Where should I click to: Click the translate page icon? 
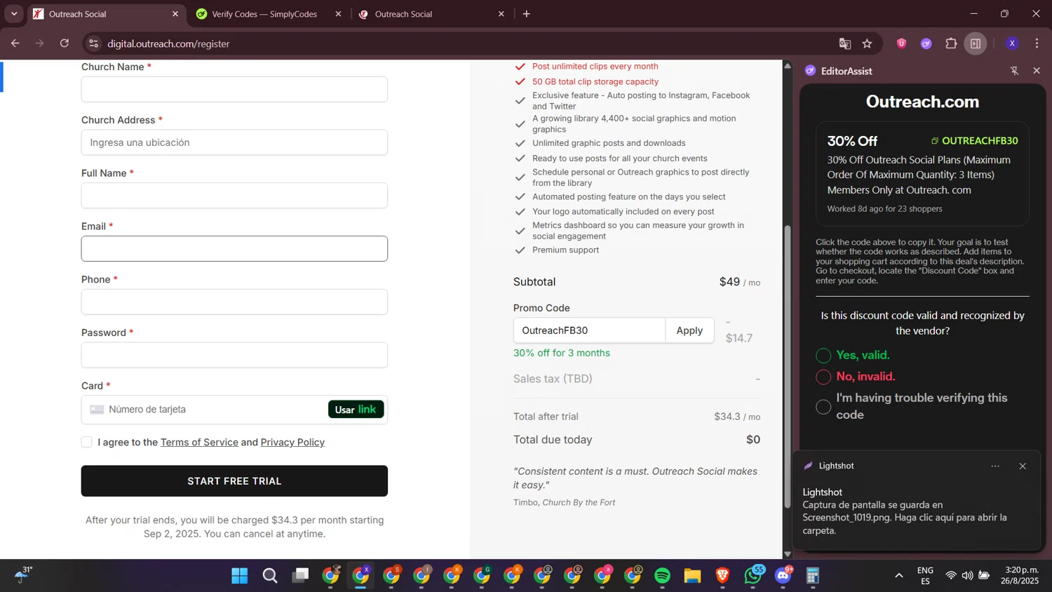(x=845, y=43)
